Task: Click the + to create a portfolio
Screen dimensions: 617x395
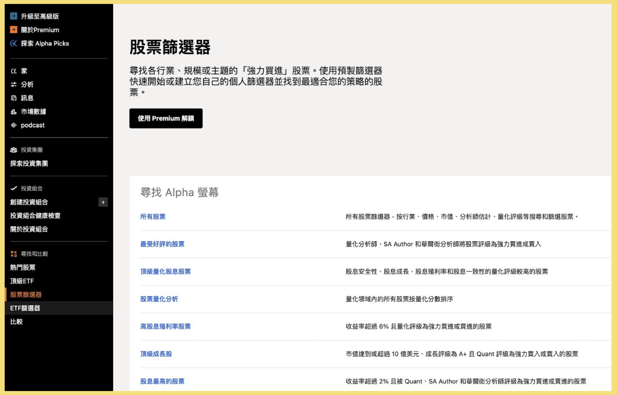Action: (103, 202)
